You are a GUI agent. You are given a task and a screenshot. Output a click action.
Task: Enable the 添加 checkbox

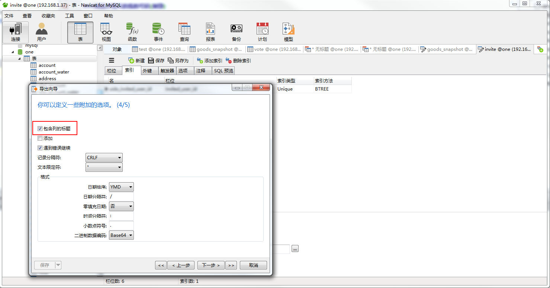(40, 138)
